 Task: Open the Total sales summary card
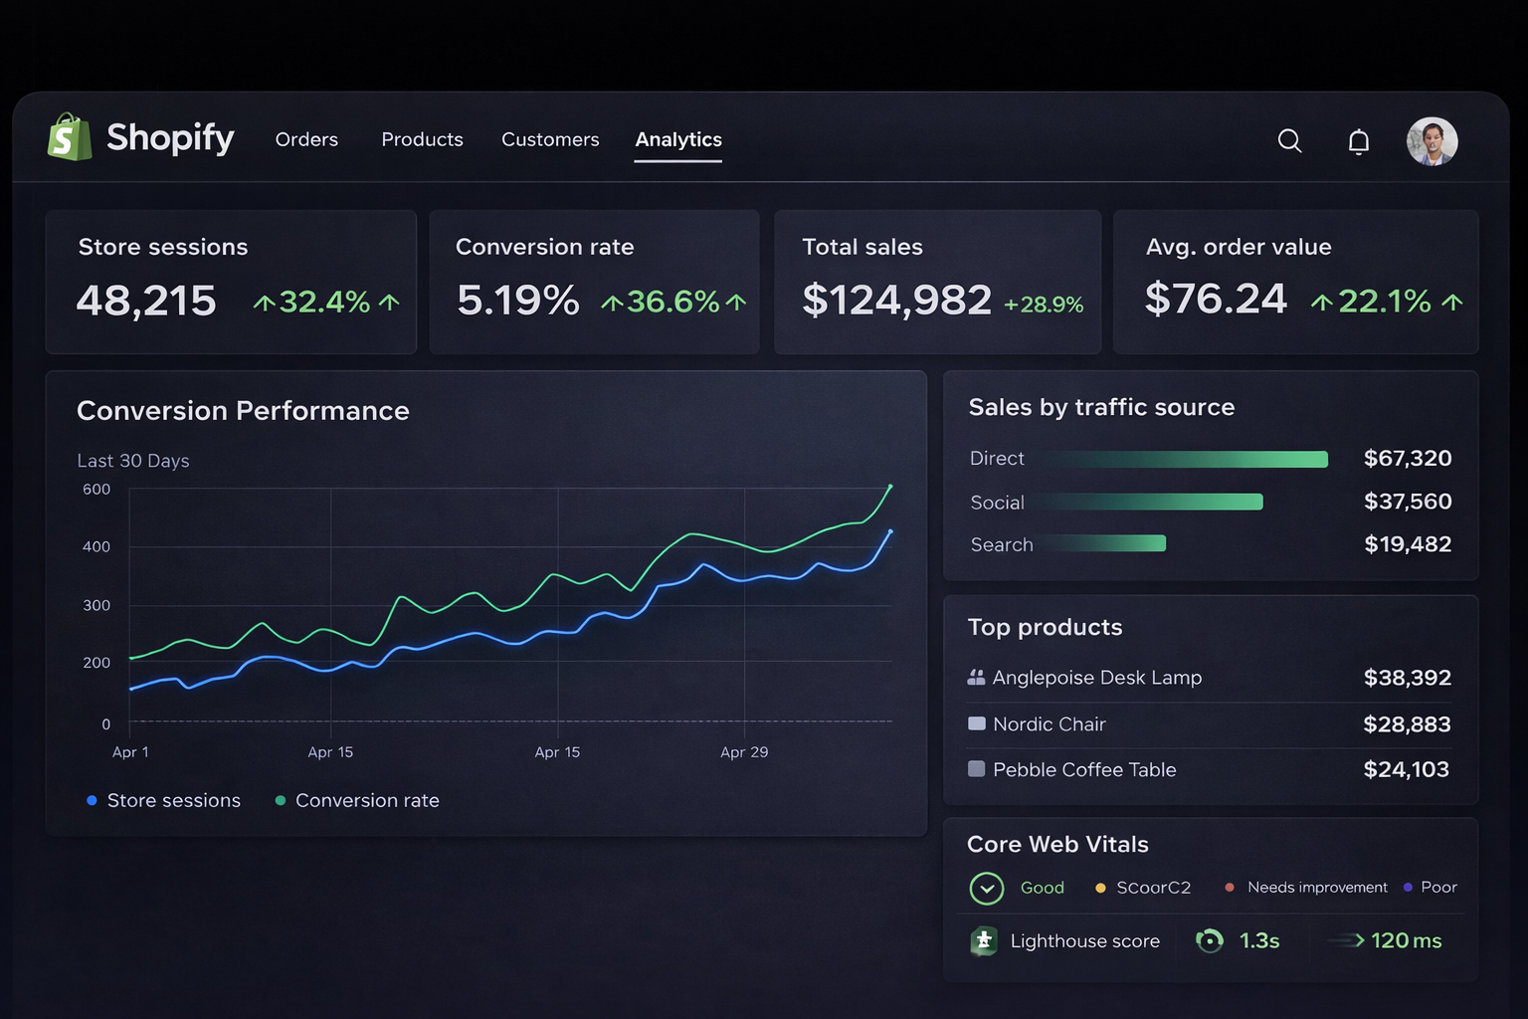(937, 282)
